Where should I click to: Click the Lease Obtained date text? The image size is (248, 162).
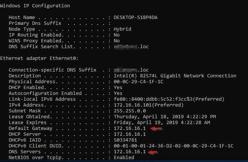166,117
